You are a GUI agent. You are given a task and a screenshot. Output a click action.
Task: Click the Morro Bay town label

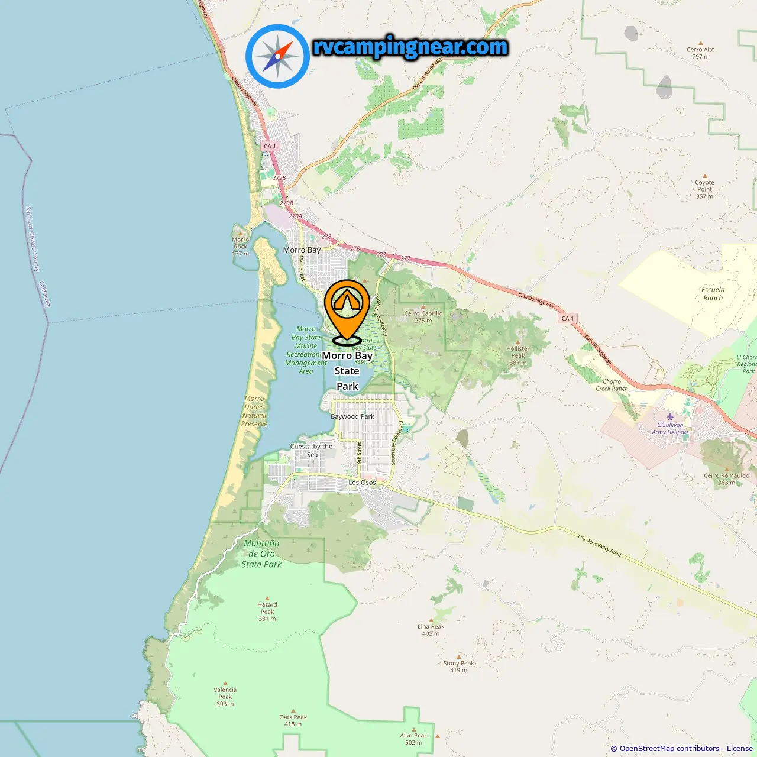point(302,250)
